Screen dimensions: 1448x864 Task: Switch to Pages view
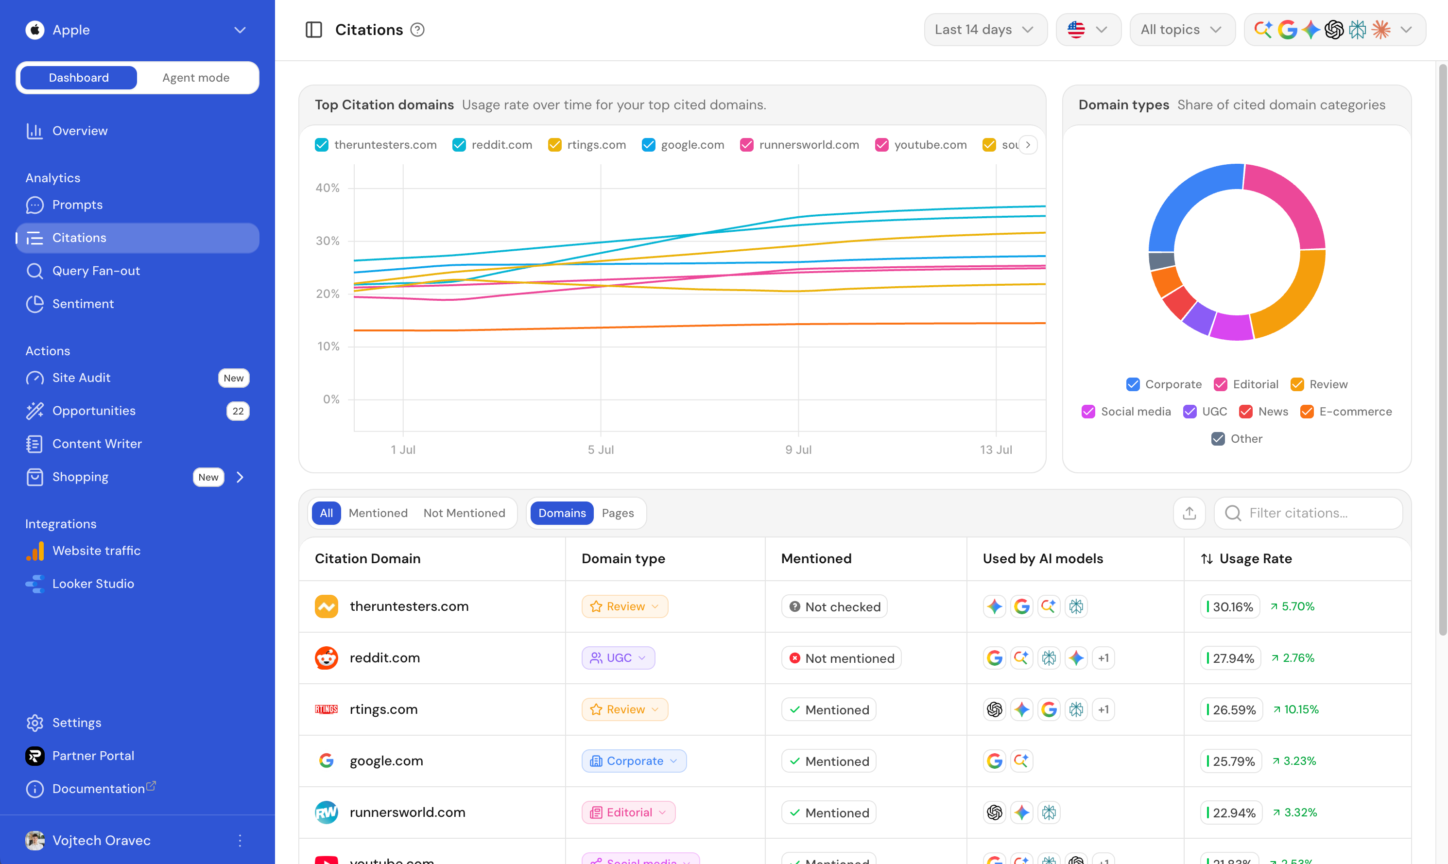tap(618, 513)
